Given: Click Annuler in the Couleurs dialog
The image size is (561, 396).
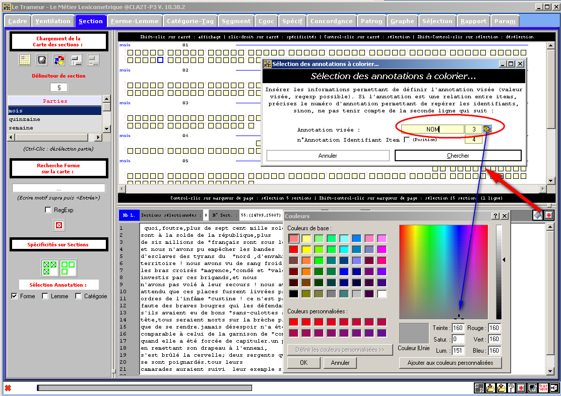Looking at the screenshot, I should [x=340, y=363].
